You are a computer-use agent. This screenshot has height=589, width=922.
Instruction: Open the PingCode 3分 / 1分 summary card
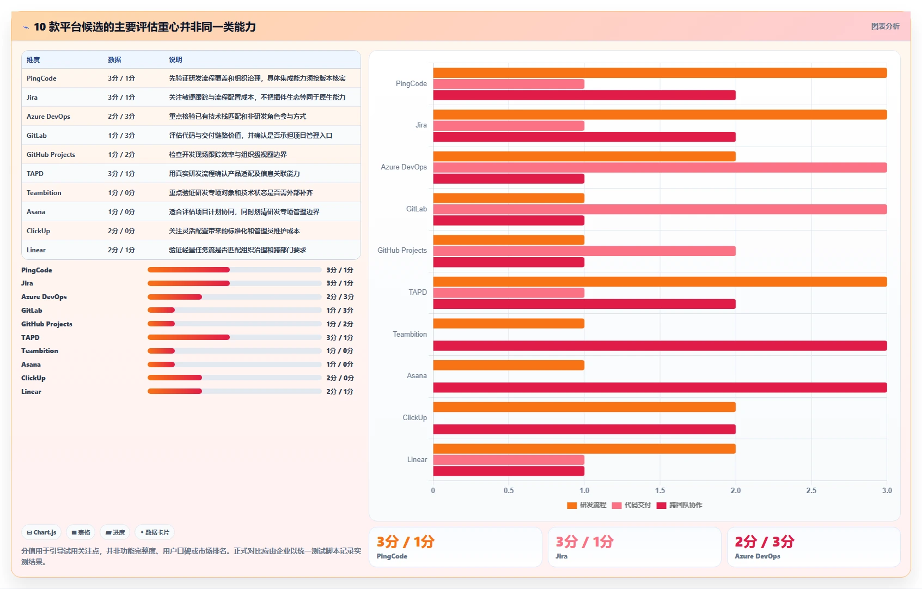click(455, 547)
